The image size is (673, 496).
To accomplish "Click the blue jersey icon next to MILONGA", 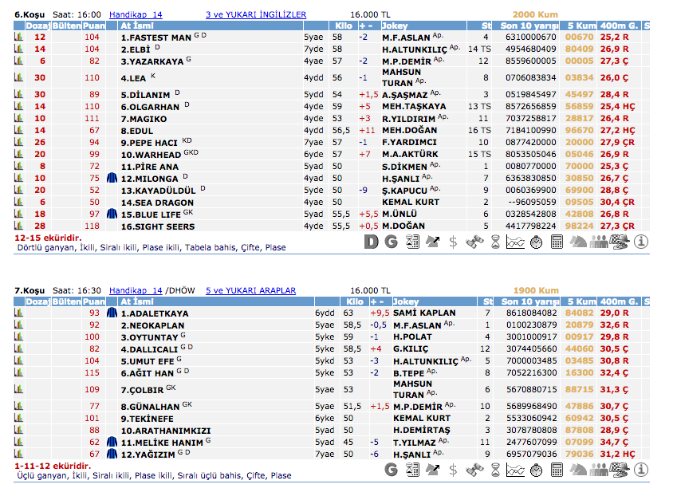I will point(111,179).
